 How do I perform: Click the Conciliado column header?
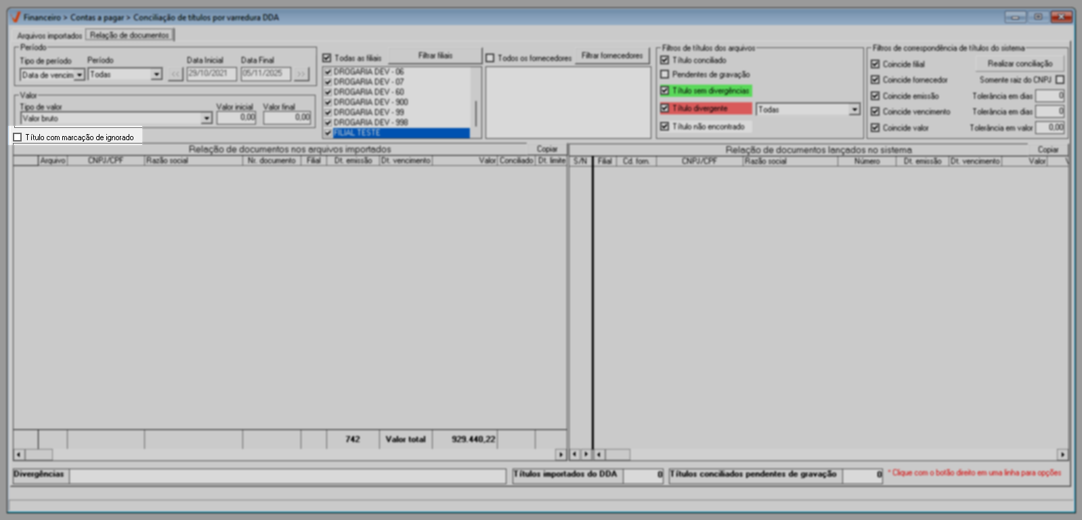click(x=516, y=161)
